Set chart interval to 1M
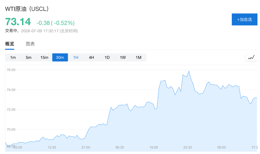 (x=138, y=57)
